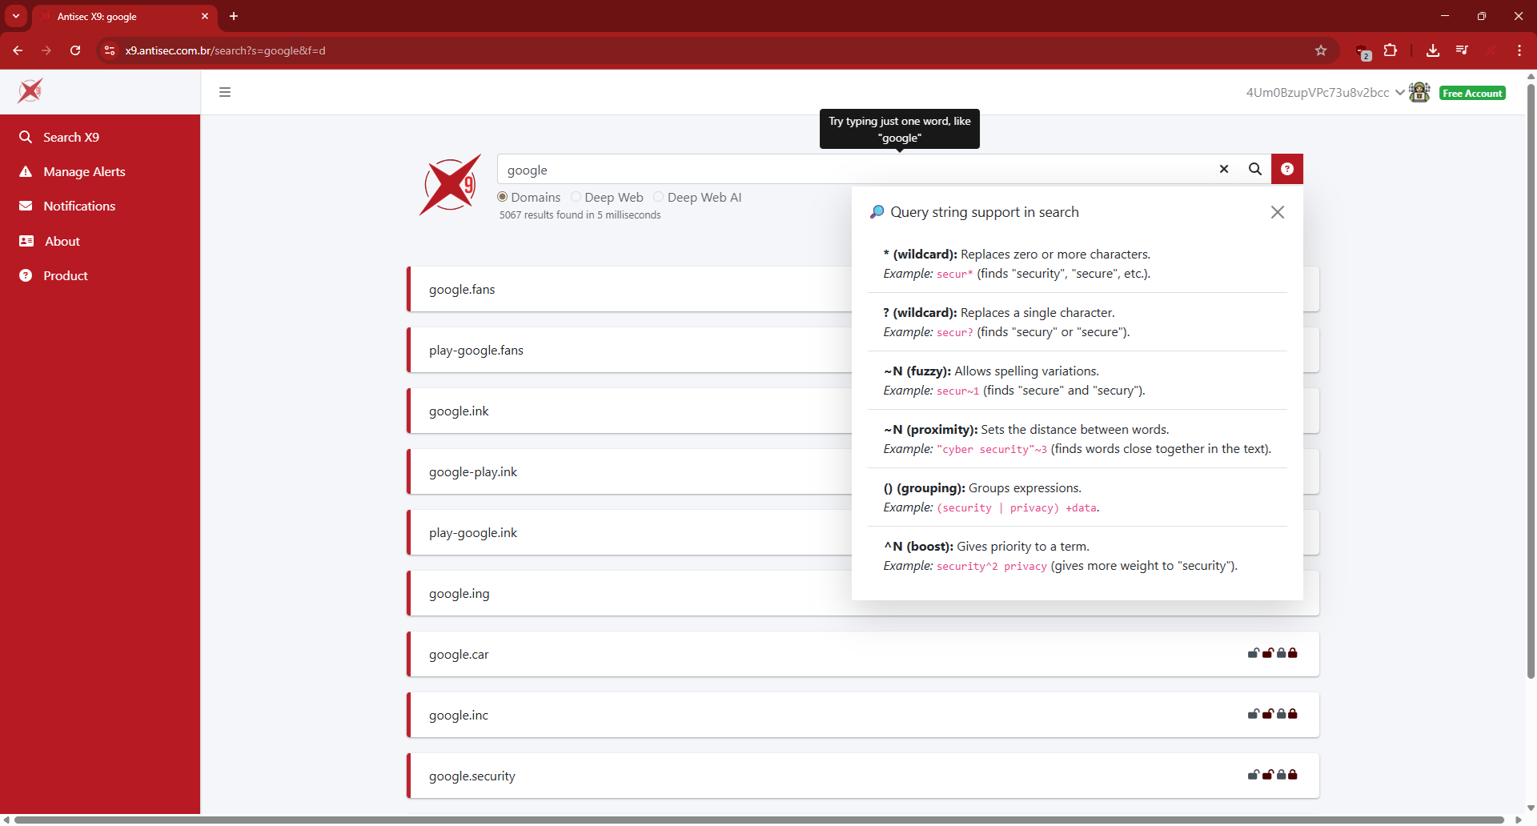The height and width of the screenshot is (826, 1537).
Task: Open the shield extension with badge 2
Action: (x=1363, y=52)
